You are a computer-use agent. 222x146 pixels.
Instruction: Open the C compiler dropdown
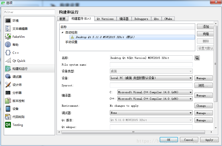(x=155, y=92)
